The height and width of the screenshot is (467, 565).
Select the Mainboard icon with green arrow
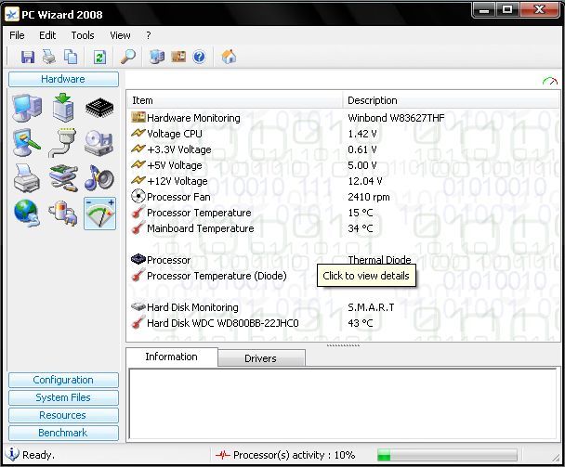click(x=63, y=108)
